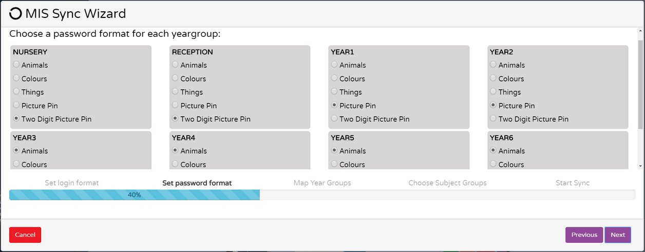
Task: Pick Two Digit Picture Pin for YEAR1
Action: [335, 119]
